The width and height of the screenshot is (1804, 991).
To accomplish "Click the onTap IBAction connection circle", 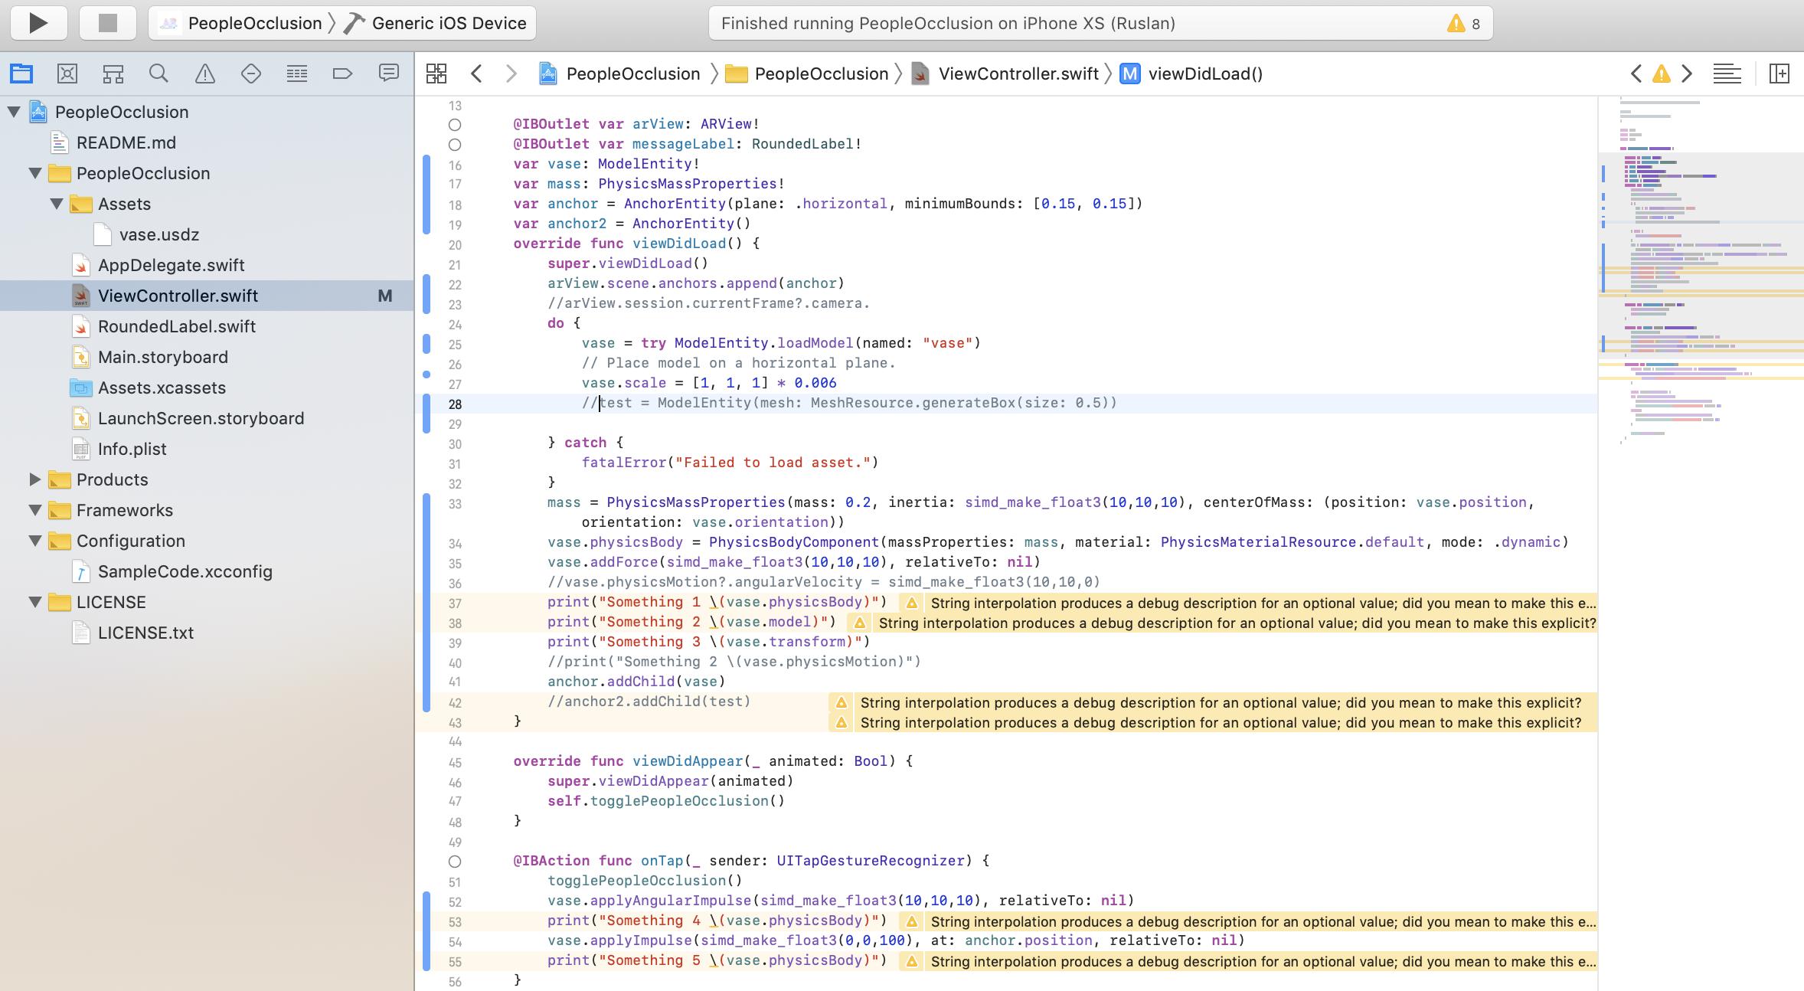I will 455,861.
